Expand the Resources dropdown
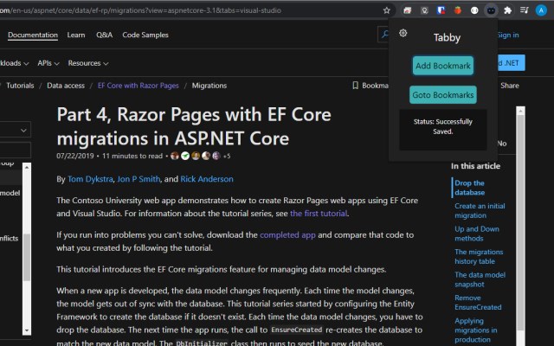This screenshot has width=554, height=346. tap(88, 63)
